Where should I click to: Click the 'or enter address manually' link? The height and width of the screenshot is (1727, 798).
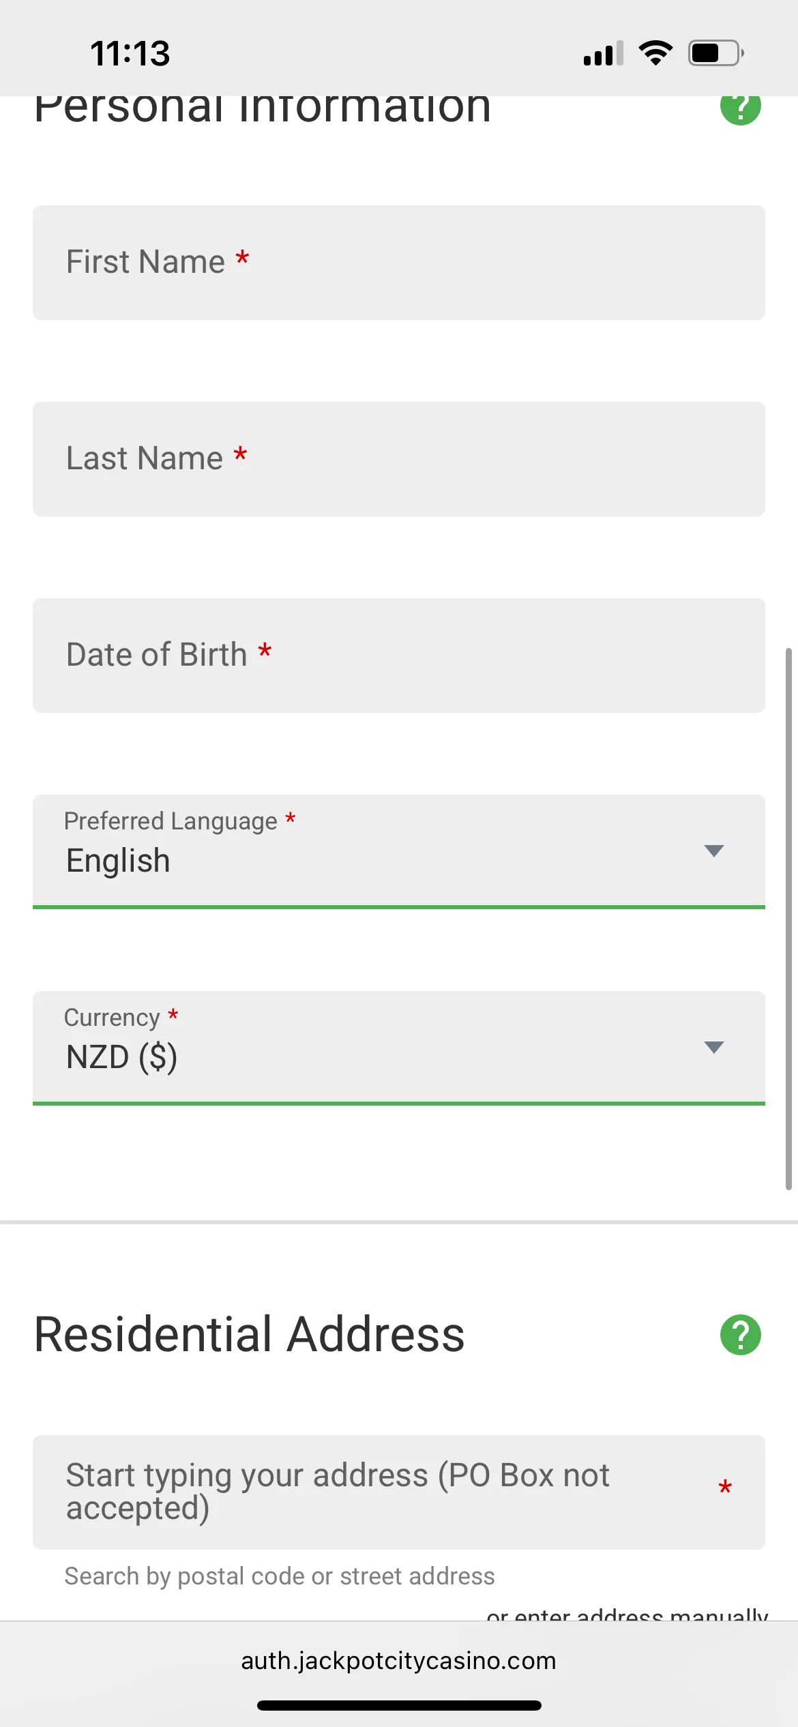(627, 1614)
